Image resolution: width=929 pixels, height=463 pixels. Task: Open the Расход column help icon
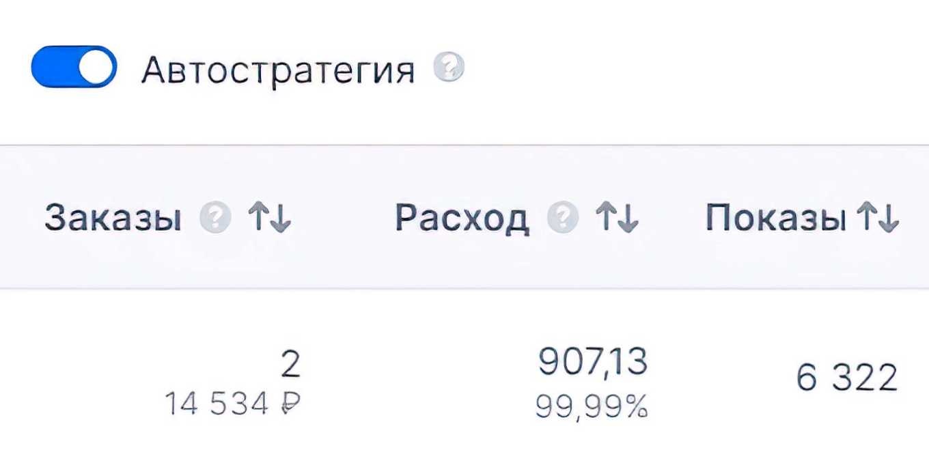[561, 217]
